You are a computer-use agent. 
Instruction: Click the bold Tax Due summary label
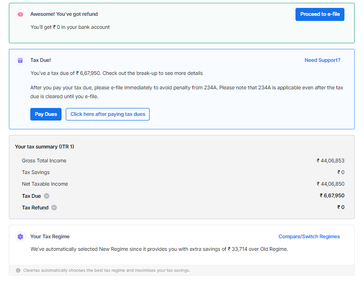(31, 196)
